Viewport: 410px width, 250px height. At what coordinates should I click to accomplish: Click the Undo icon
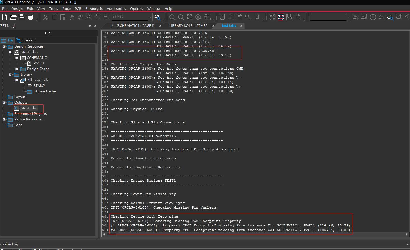click(x=72, y=17)
